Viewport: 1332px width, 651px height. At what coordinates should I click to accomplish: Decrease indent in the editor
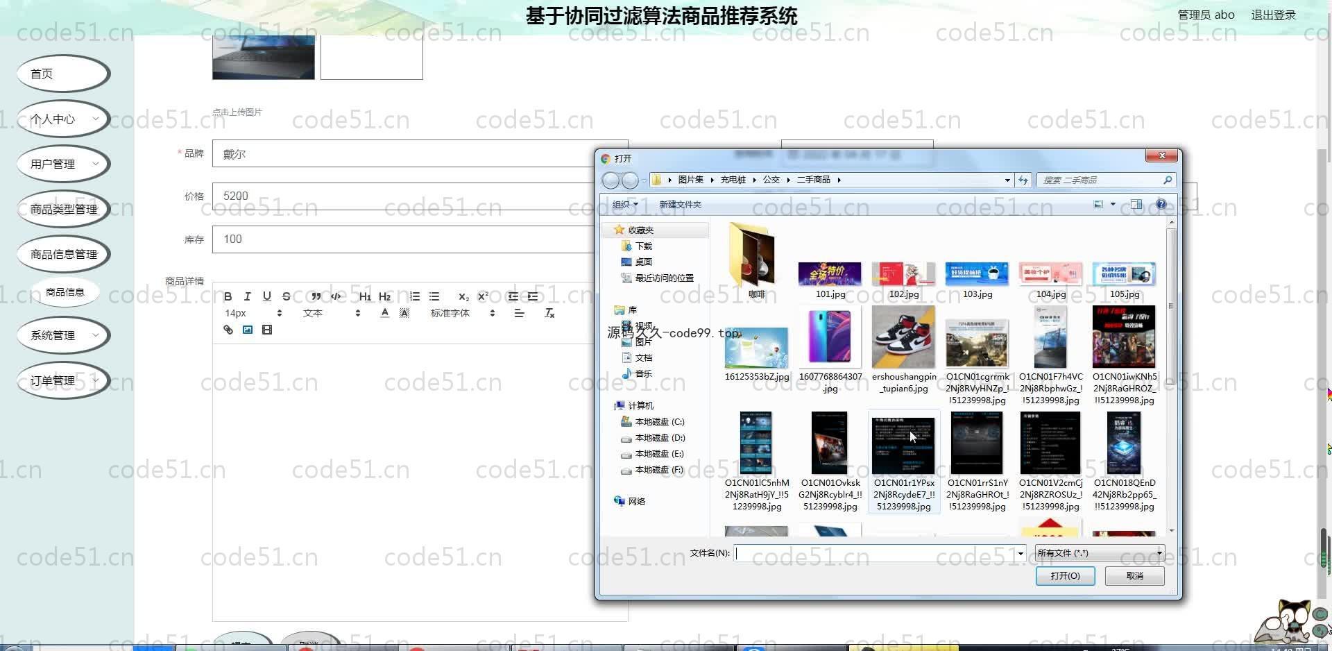coord(513,296)
